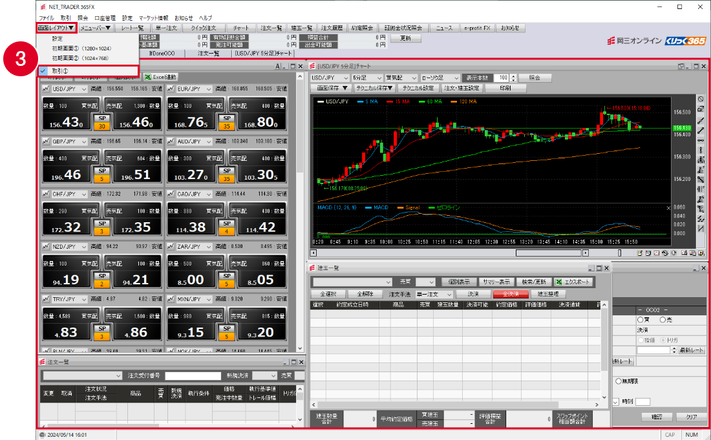Select the 指値 radio button
Screen dimensions: 711x440
click(641, 340)
